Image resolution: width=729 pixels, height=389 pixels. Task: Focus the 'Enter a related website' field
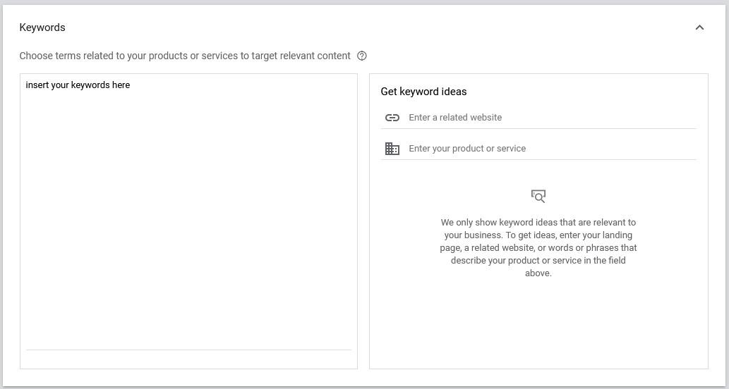pos(550,118)
